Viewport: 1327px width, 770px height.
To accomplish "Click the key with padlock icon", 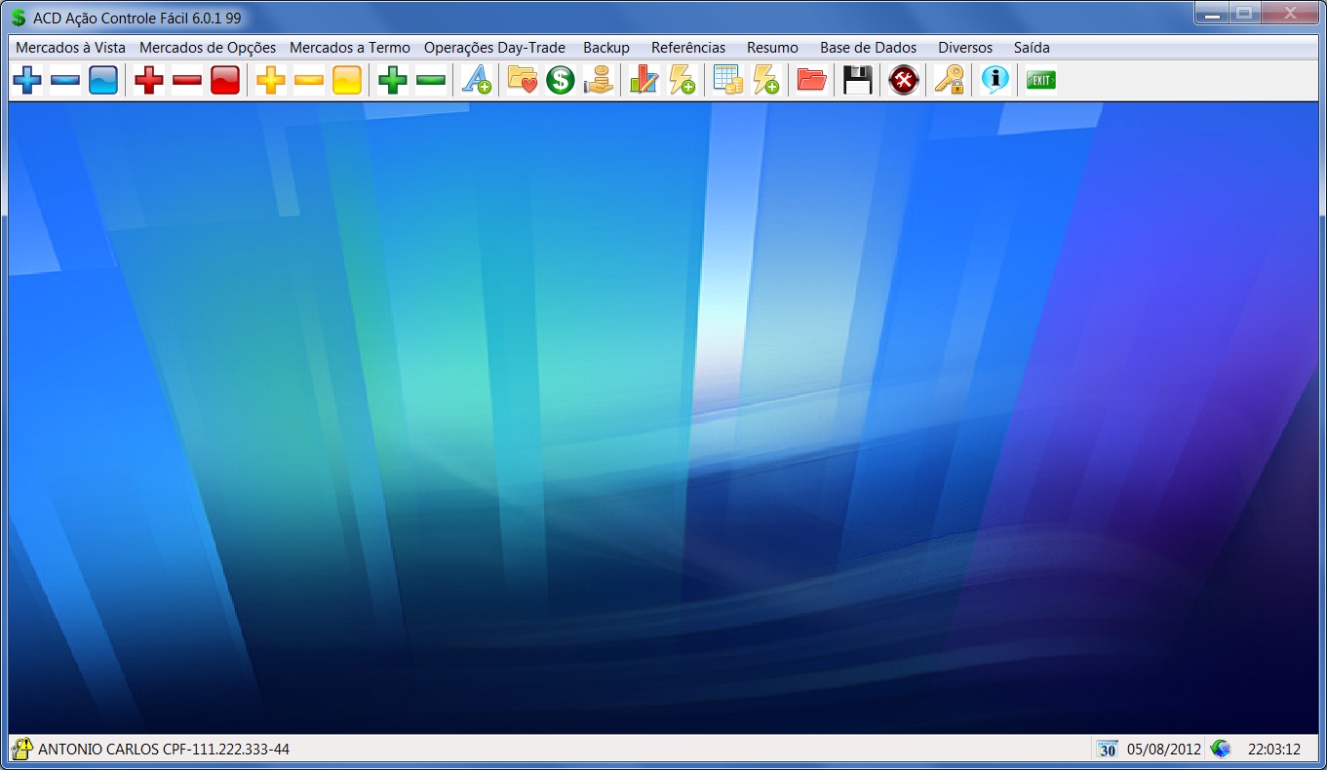I will coord(949,80).
